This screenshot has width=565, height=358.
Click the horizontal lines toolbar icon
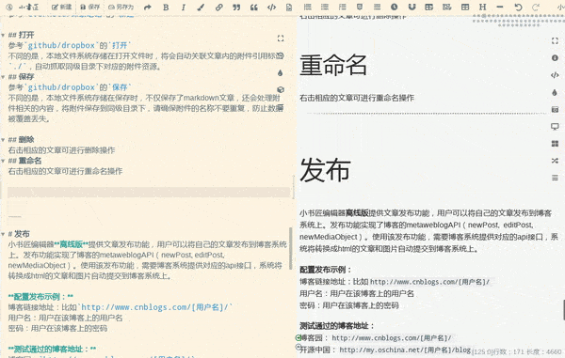tap(377, 7)
